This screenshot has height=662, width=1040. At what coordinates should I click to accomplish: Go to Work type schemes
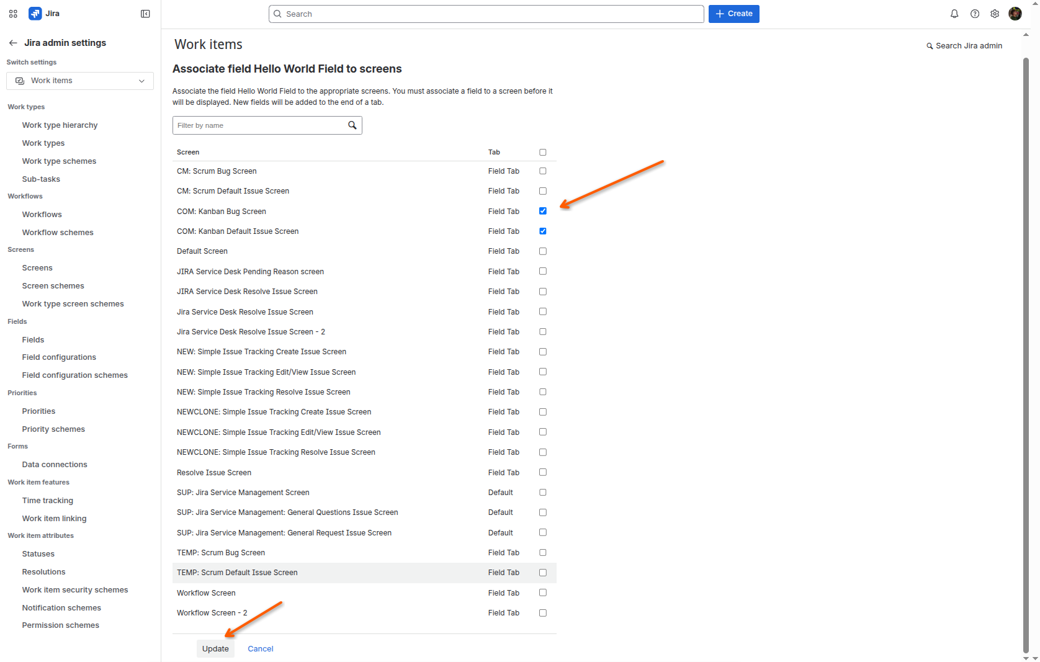(59, 161)
